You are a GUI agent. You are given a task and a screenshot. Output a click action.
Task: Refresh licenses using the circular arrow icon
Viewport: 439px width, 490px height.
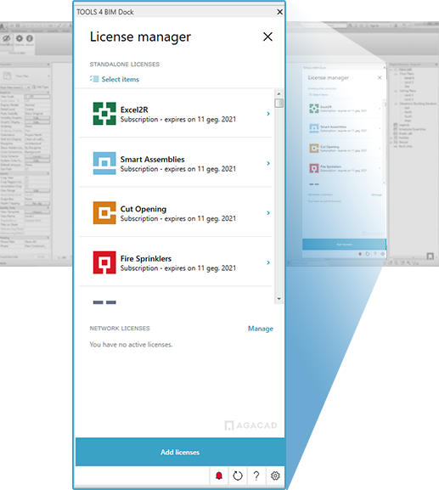[238, 476]
